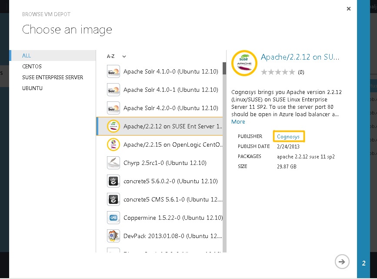This screenshot has width=377, height=279.
Task: Click the next arrow button
Action: click(342, 262)
